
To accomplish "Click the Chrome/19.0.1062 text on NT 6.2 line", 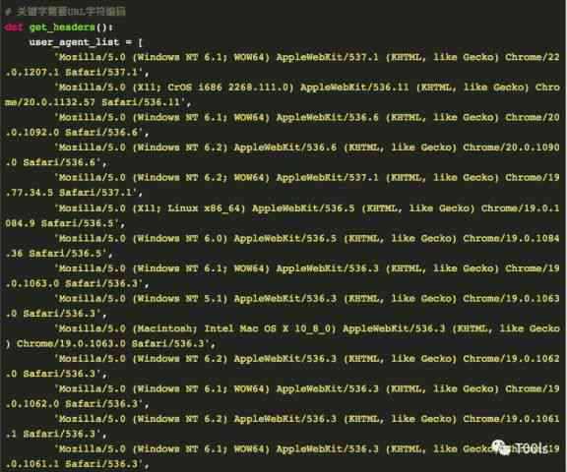I will (511, 359).
